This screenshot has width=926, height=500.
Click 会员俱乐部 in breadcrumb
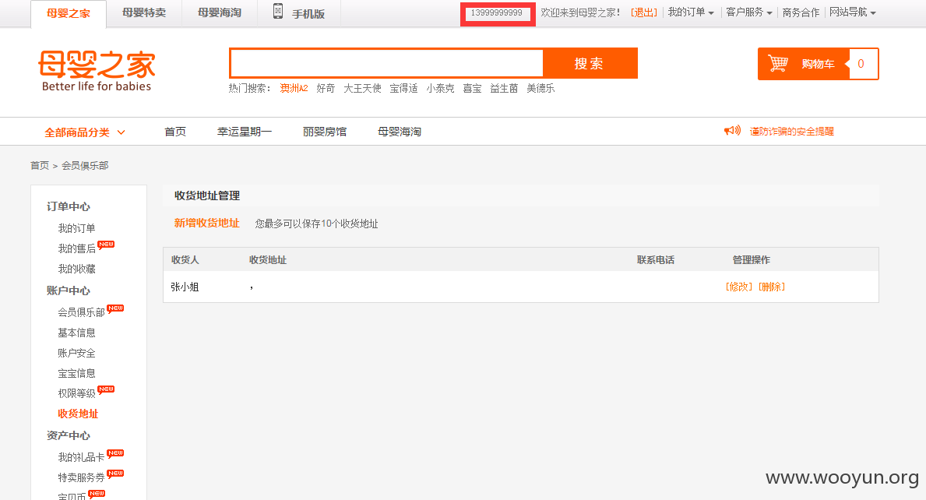click(x=85, y=165)
